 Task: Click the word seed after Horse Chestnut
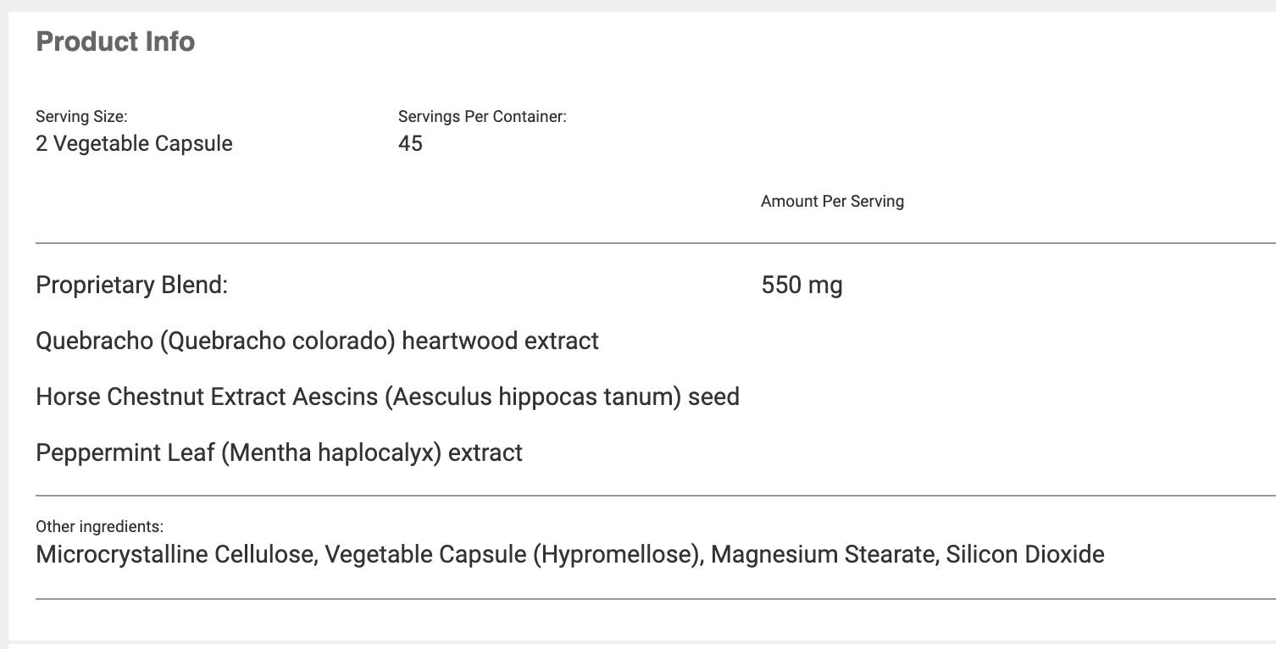[x=713, y=397]
